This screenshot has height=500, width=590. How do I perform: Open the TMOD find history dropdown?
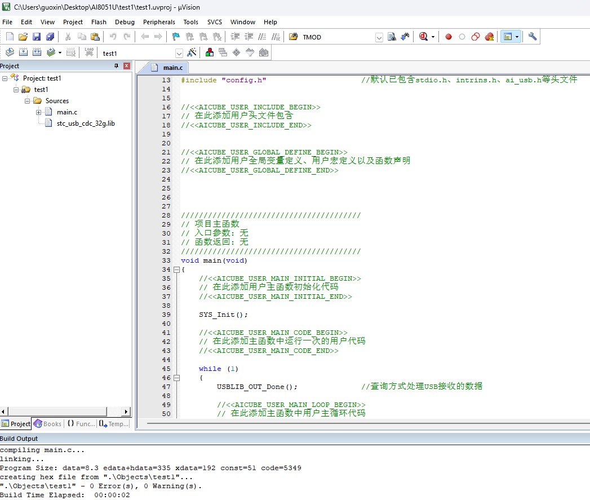[379, 37]
